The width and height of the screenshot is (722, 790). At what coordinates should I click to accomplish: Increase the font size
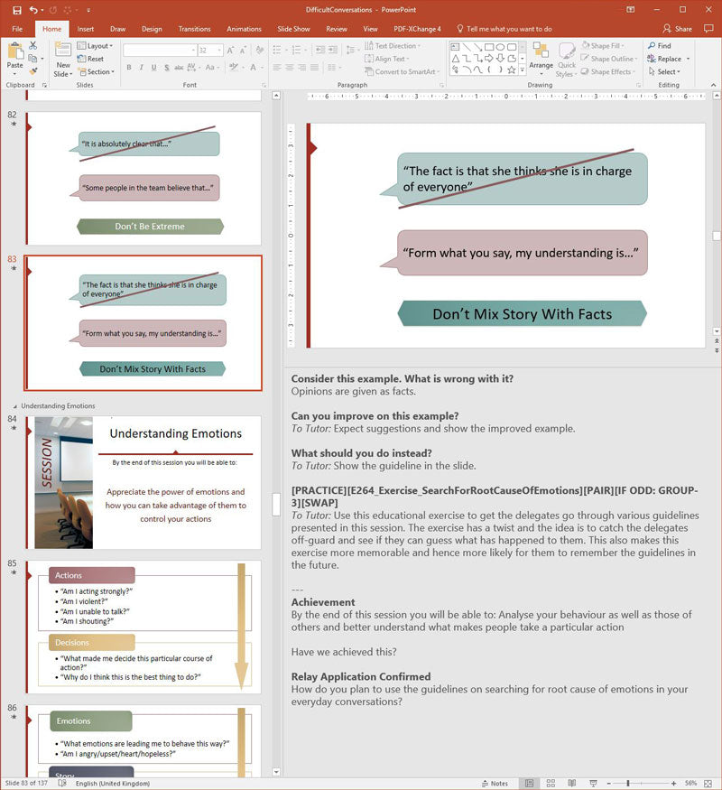[231, 51]
